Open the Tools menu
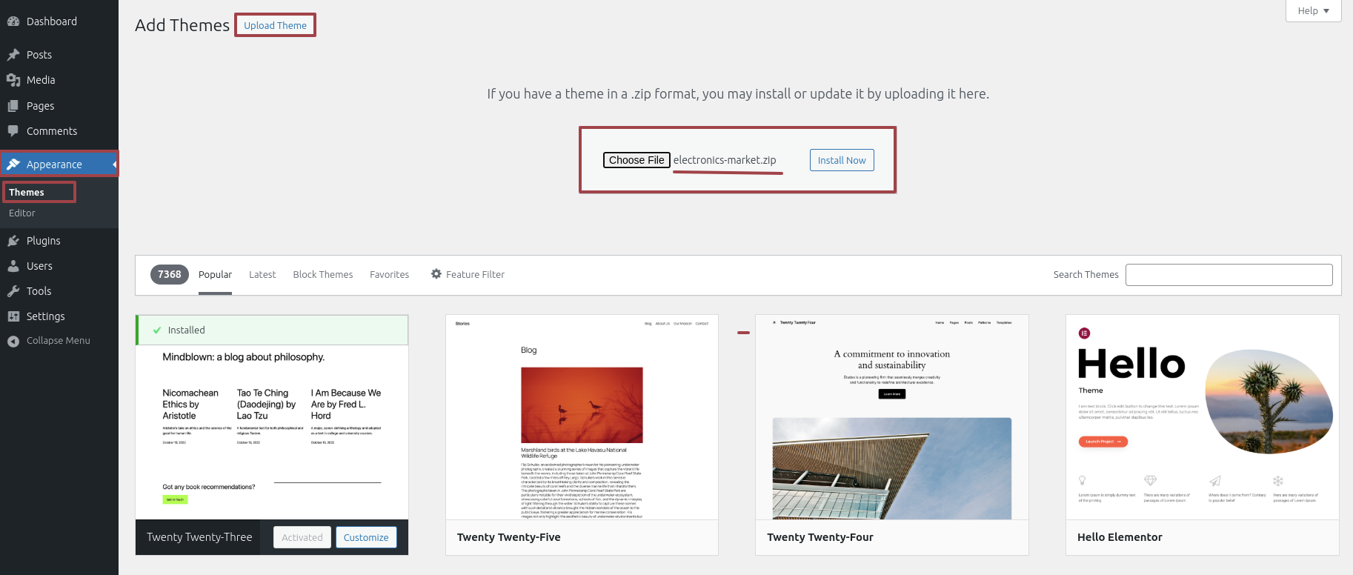This screenshot has height=575, width=1353. (59, 291)
